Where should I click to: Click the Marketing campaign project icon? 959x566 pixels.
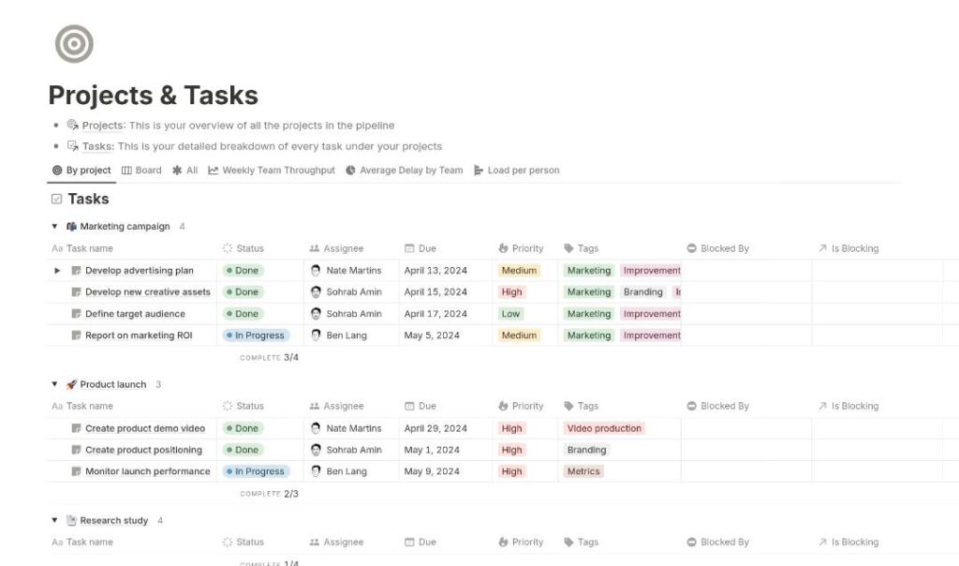pyautogui.click(x=71, y=227)
